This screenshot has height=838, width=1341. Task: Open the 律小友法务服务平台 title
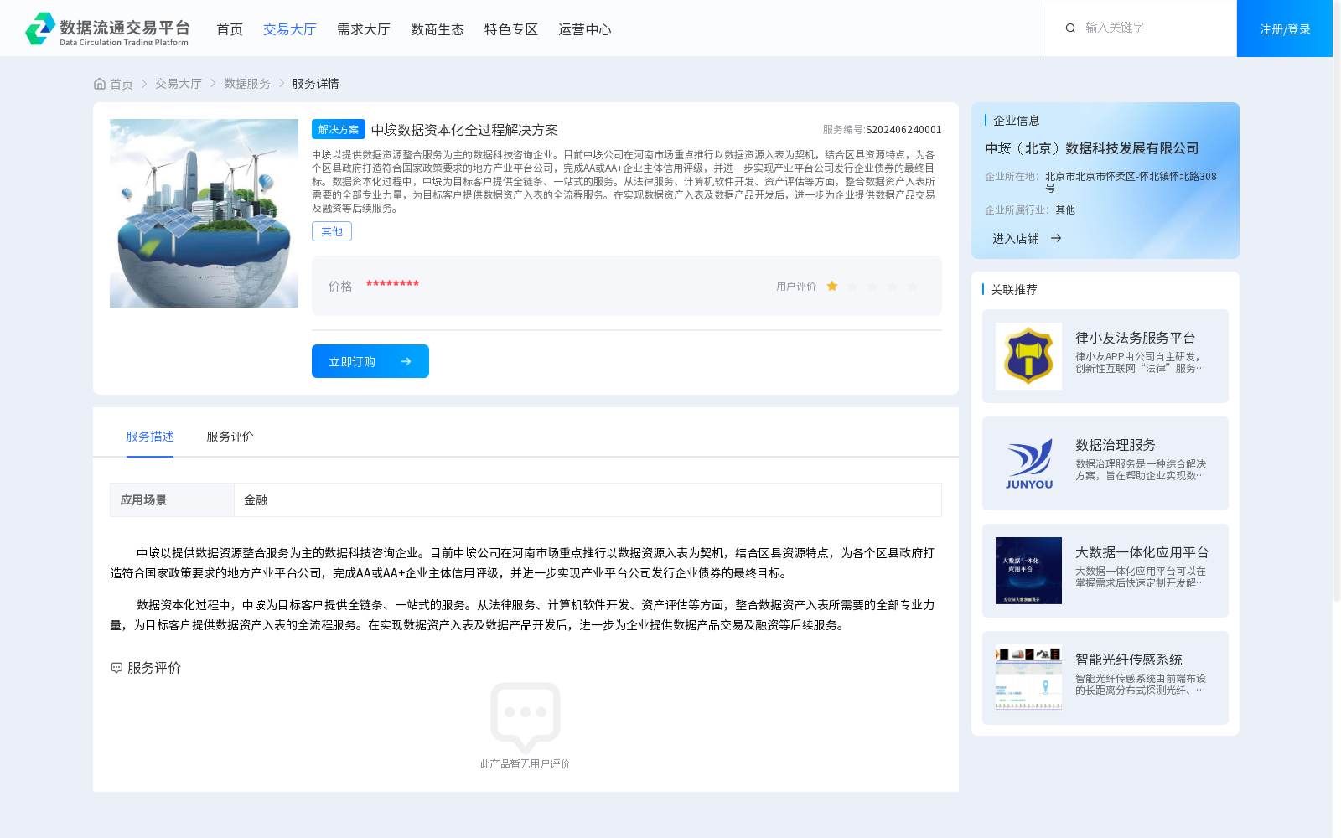(x=1136, y=338)
